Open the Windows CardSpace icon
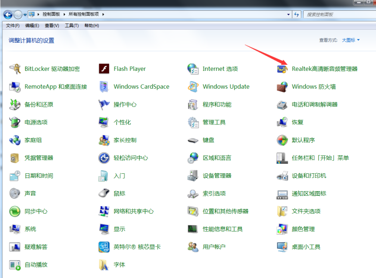Viewport: 376px width, 278px height. coord(104,87)
